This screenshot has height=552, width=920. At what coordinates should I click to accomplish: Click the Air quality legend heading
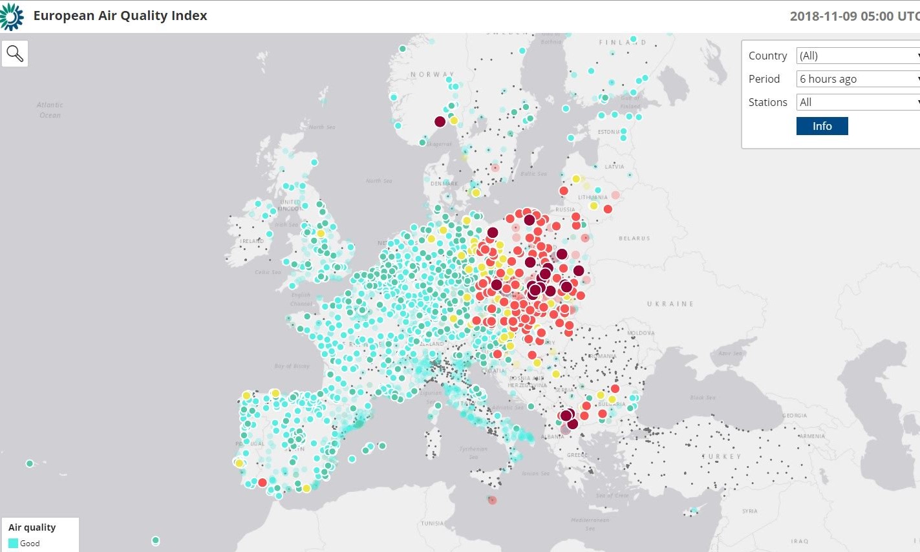[32, 527]
